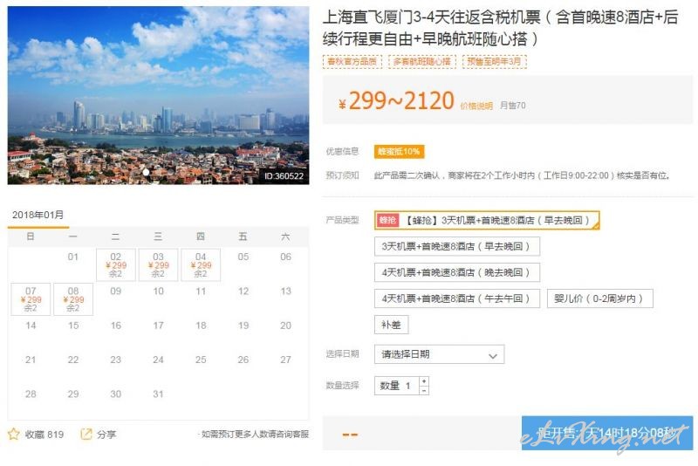Pick calendar date 07 priced ¥299

click(31, 299)
